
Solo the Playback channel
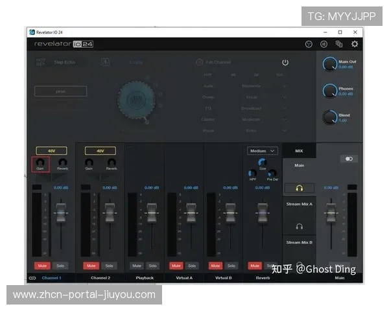(x=152, y=266)
